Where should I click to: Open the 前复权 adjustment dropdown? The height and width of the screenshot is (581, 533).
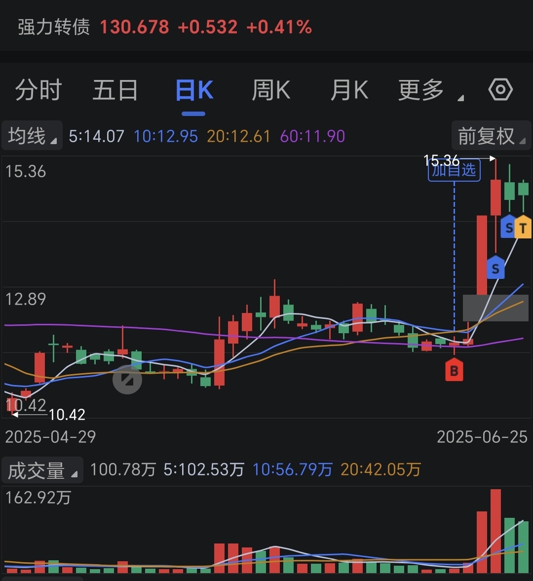coord(492,136)
